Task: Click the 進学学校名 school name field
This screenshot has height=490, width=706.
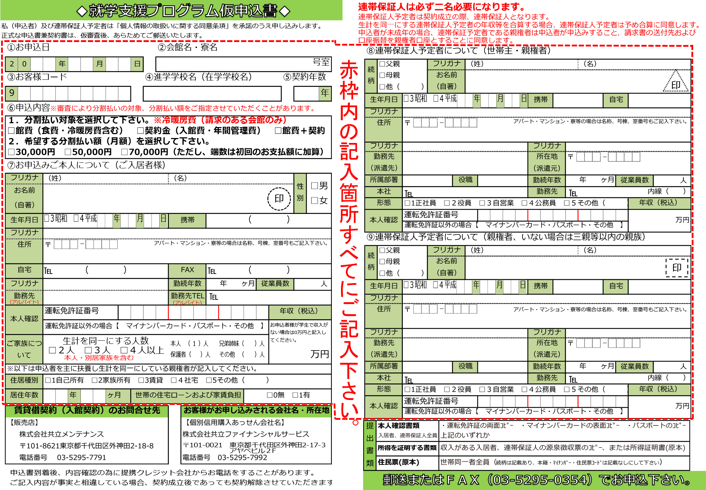Action: (212, 94)
